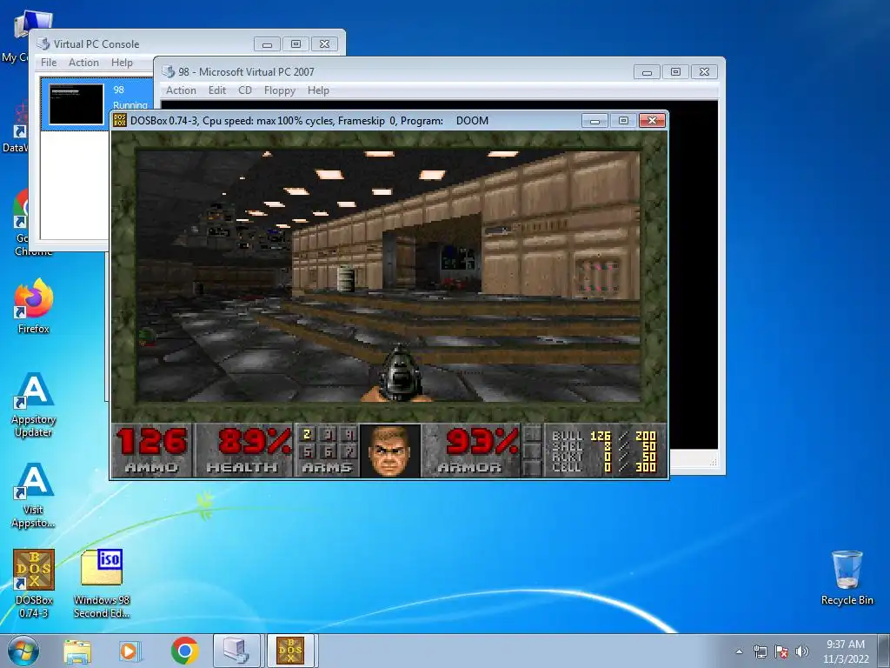Click the Virtual PC Console title icon

pyautogui.click(x=43, y=43)
